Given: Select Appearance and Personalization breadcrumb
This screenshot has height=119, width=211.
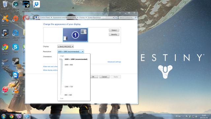Looking at the screenshot, I should click(65, 18).
